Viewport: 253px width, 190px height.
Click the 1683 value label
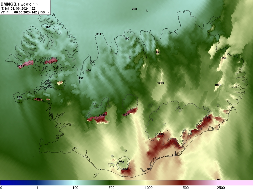tap(160, 134)
